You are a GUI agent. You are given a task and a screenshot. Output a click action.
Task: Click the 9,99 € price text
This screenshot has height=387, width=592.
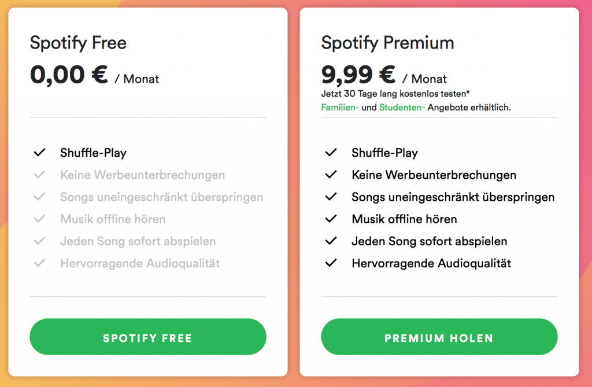pos(358,75)
